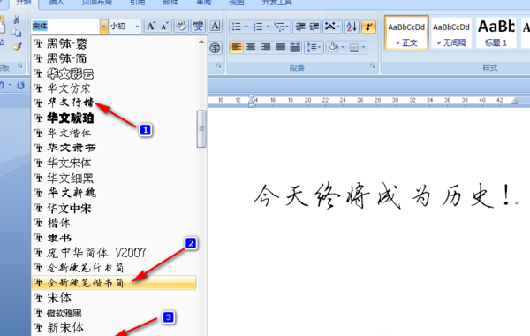
Task: Open the clipboard pane launcher
Action: pyautogui.click(x=20, y=66)
